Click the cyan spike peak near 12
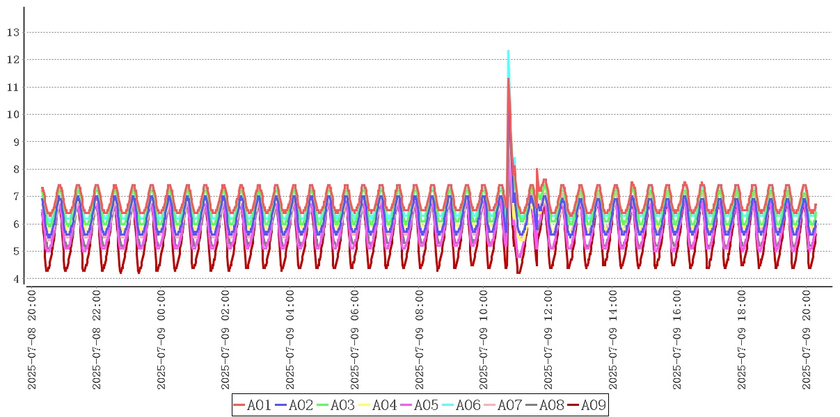 click(x=509, y=51)
